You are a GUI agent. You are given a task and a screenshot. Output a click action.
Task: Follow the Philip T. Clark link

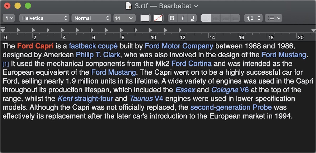pyautogui.click(x=98, y=55)
